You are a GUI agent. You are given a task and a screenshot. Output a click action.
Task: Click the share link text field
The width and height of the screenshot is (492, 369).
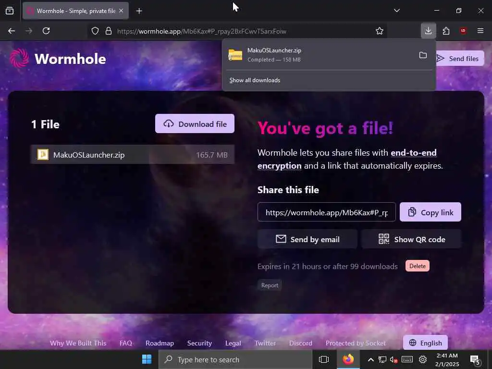coord(326,212)
